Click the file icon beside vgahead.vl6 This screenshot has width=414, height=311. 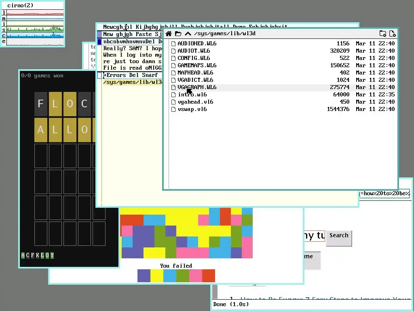173,102
